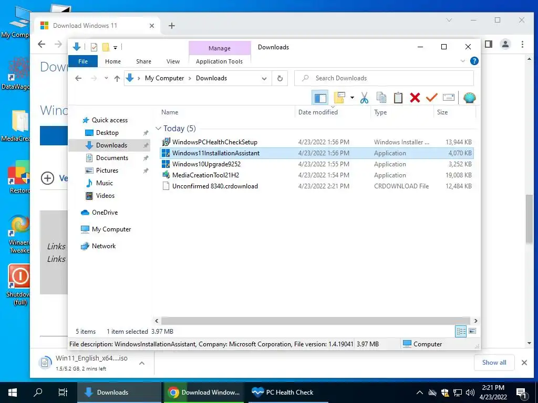Select Desktop in navigation pane
Viewport: 538px width, 403px height.
pos(107,133)
